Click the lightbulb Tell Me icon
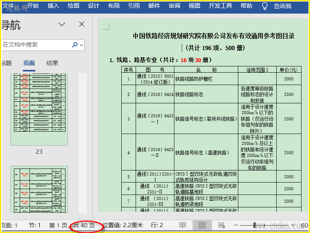This screenshot has height=233, width=310. [x=265, y=6]
